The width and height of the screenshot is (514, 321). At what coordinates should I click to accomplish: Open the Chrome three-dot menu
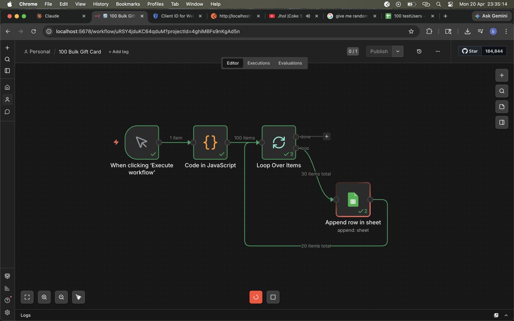click(506, 31)
